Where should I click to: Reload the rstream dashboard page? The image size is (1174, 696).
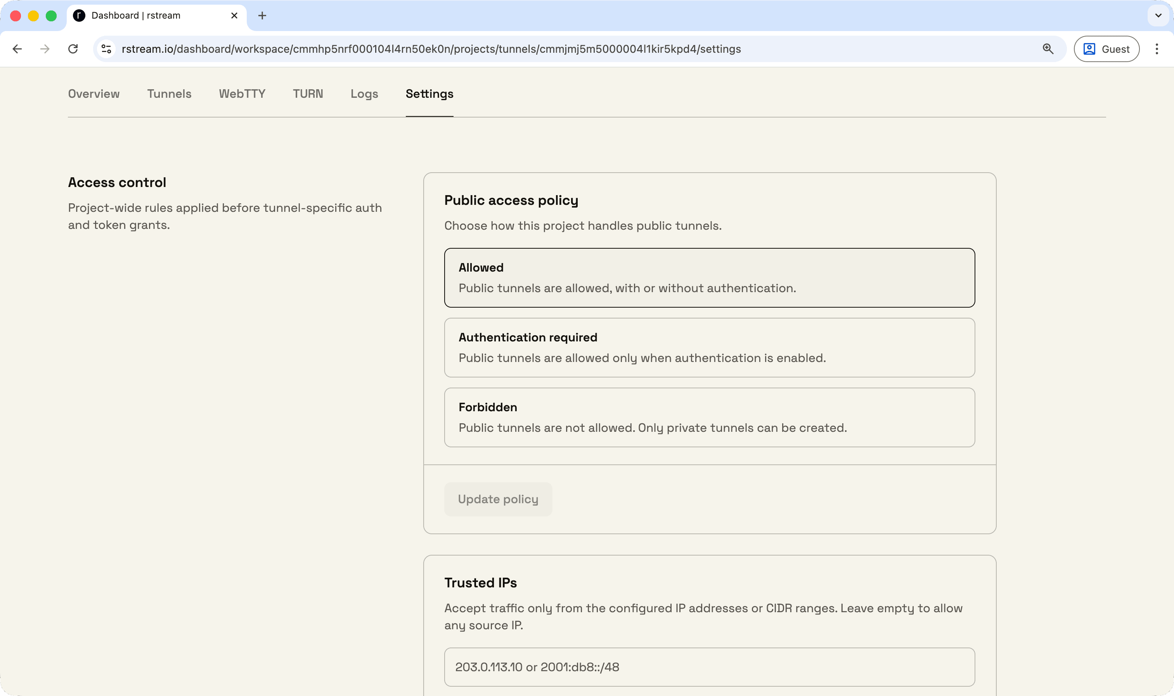tap(73, 49)
